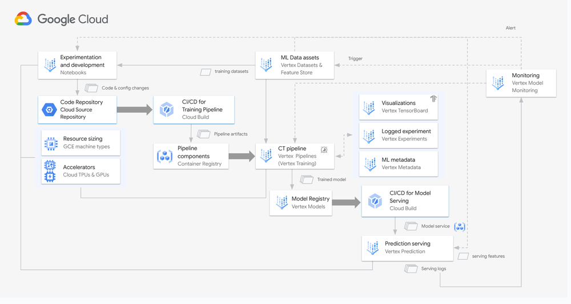The image size is (571, 304).
Task: Click the Vertex icon in the Monitoring box
Action: [498, 83]
